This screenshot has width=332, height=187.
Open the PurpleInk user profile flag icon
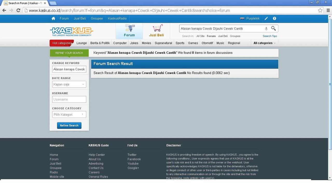(242, 18)
